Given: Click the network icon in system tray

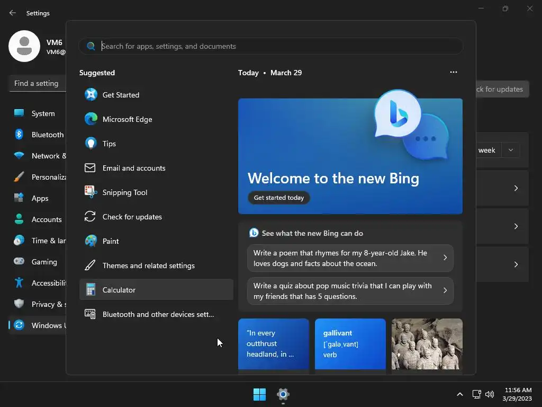Looking at the screenshot, I should (477, 394).
